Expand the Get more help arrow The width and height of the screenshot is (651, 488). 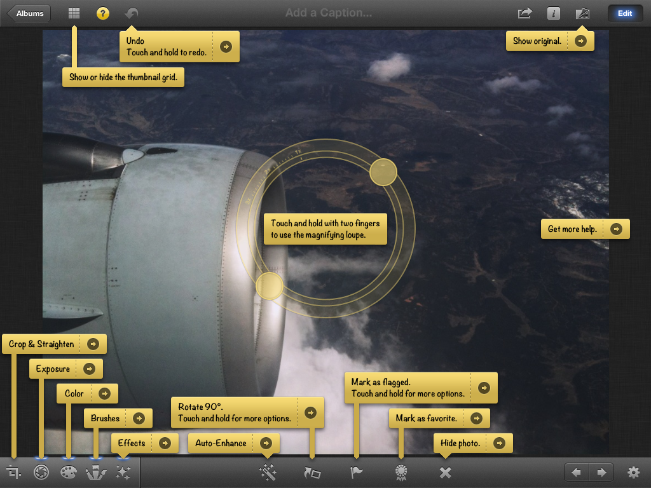[615, 229]
